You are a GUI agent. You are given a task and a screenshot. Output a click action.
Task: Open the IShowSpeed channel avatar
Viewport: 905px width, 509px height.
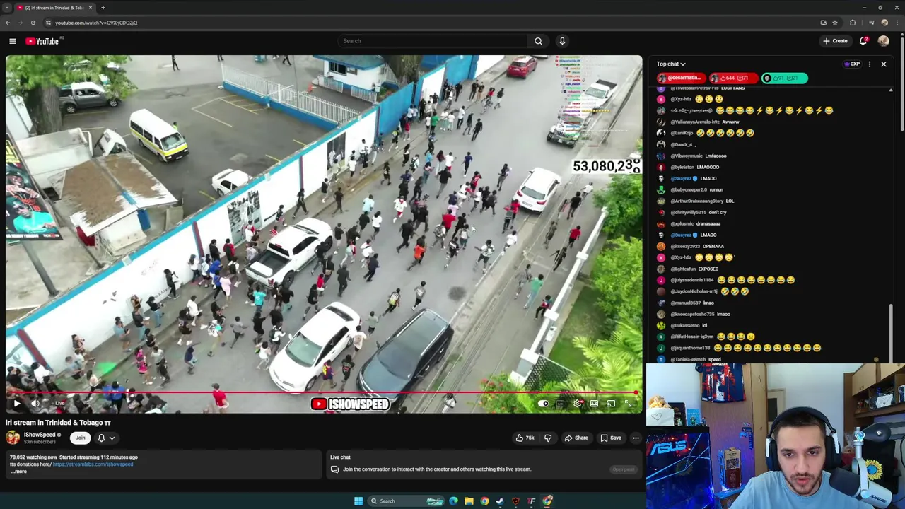[13, 438]
